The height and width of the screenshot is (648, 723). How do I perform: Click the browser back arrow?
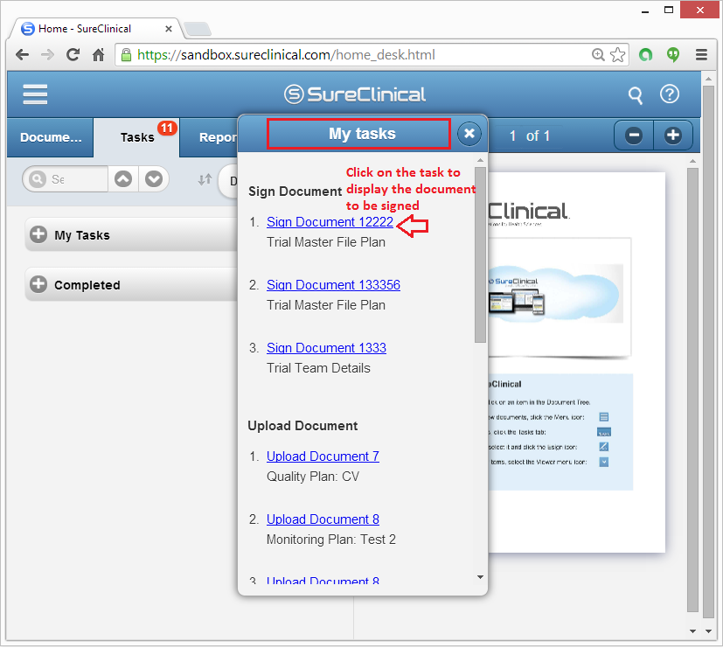[22, 55]
